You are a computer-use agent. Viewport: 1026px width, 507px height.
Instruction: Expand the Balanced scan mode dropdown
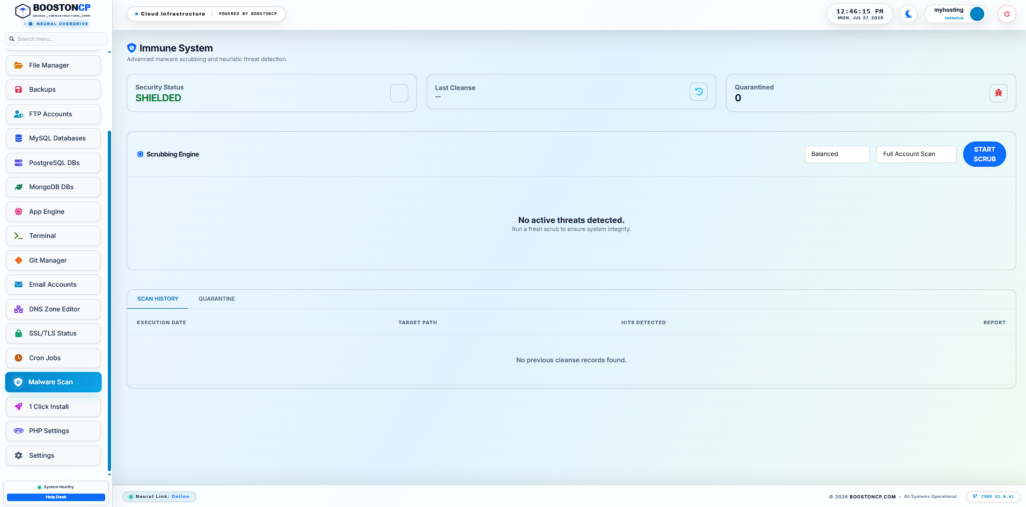(x=837, y=154)
